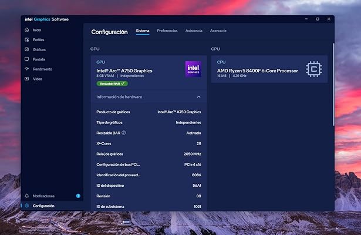The width and height of the screenshot is (361, 235).
Task: Select Configuración label in sidebar
Action: (x=43, y=206)
